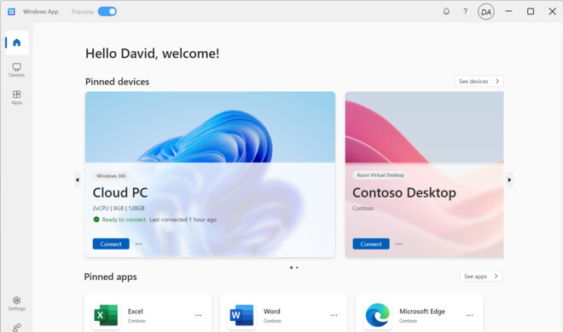Click the Pinned devices heading
563x332 pixels.
coord(118,82)
